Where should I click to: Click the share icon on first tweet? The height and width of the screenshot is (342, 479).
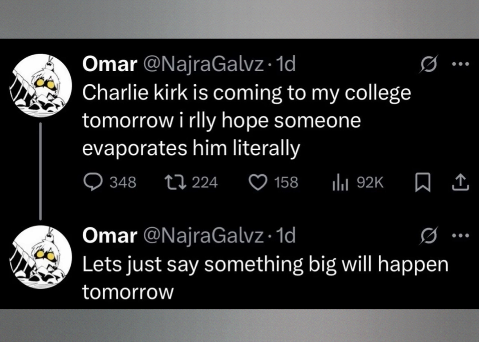[460, 183]
